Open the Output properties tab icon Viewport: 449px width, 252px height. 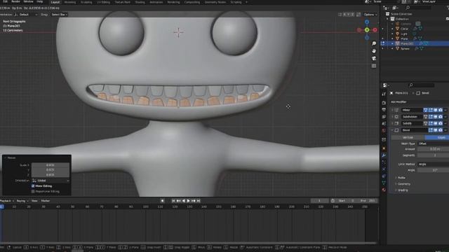384,110
